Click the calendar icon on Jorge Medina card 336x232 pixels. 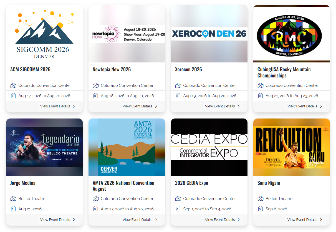pos(13,209)
